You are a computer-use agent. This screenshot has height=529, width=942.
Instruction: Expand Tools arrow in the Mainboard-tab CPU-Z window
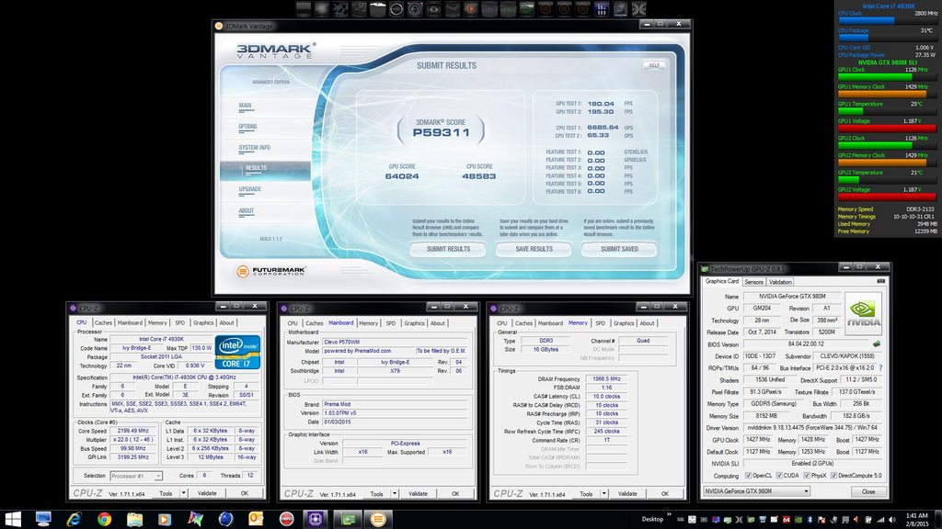[x=394, y=493]
